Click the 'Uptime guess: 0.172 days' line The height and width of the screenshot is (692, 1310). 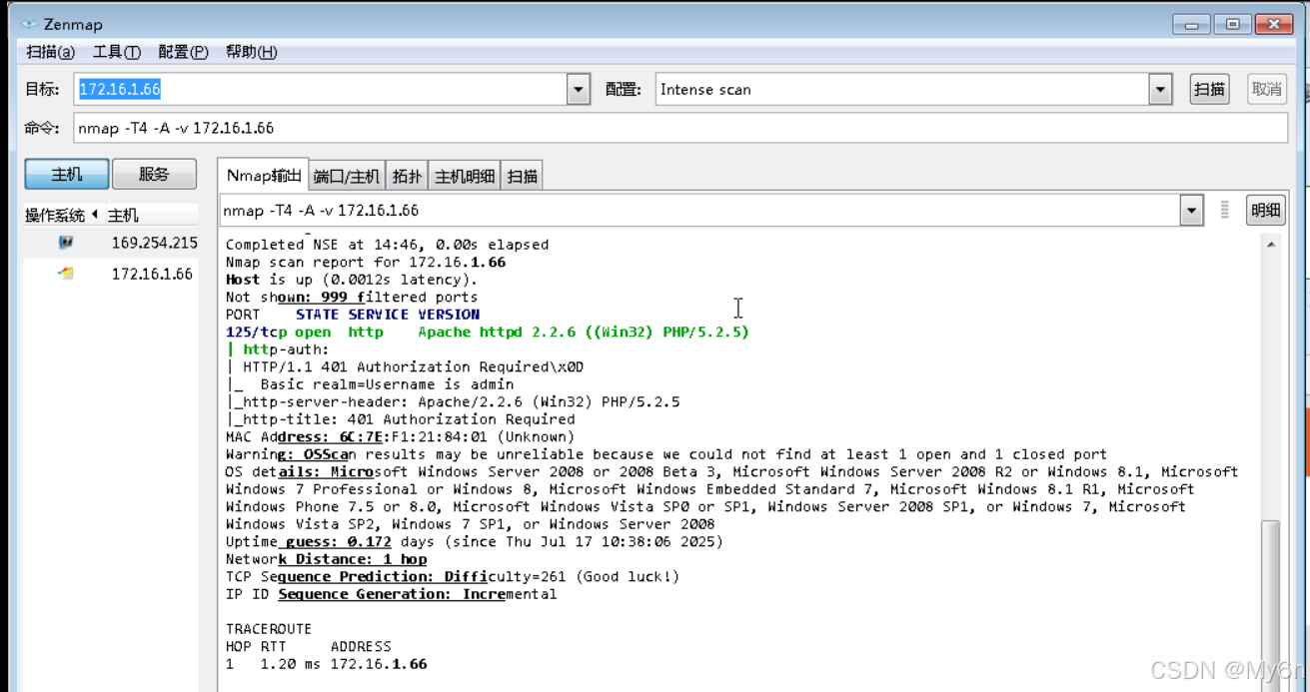[x=475, y=541]
